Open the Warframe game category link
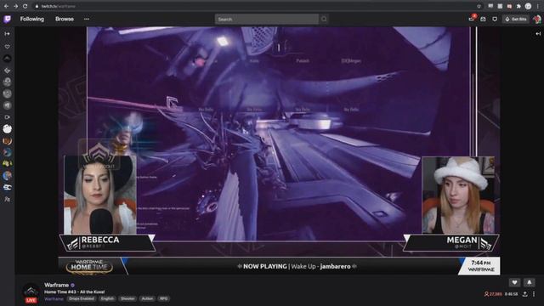This screenshot has height=306, width=544. [54, 298]
